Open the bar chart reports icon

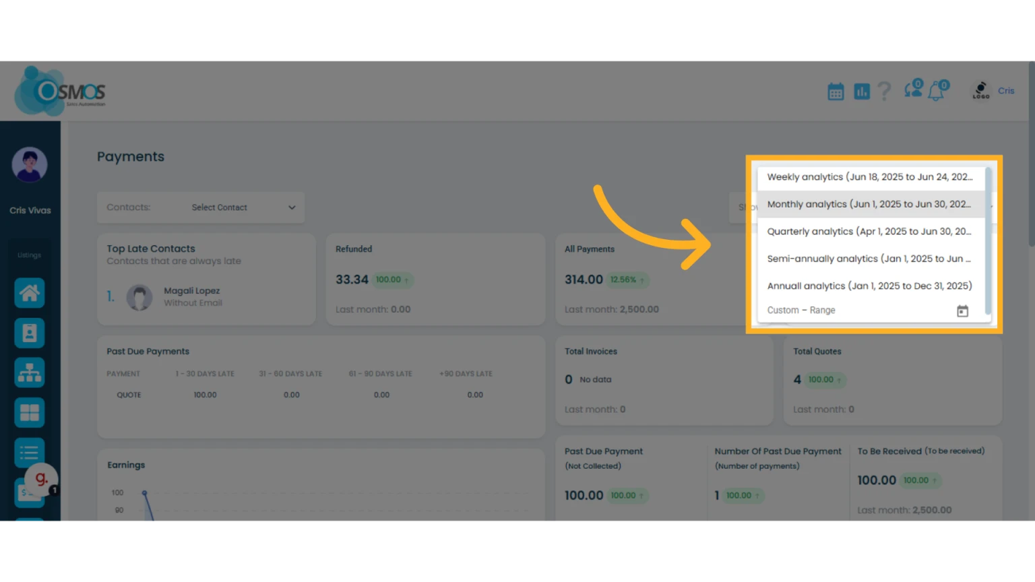coord(862,92)
